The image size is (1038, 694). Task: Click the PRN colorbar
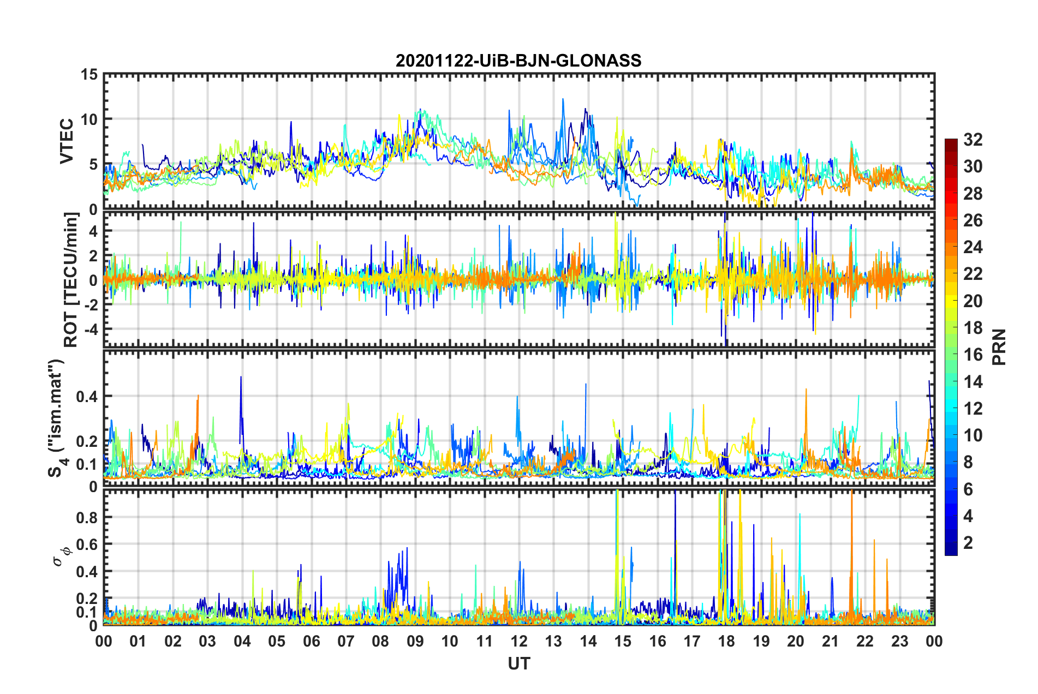pyautogui.click(x=951, y=347)
